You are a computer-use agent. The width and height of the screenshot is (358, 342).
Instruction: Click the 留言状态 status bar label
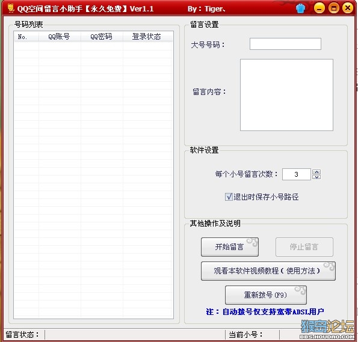tap(22, 335)
